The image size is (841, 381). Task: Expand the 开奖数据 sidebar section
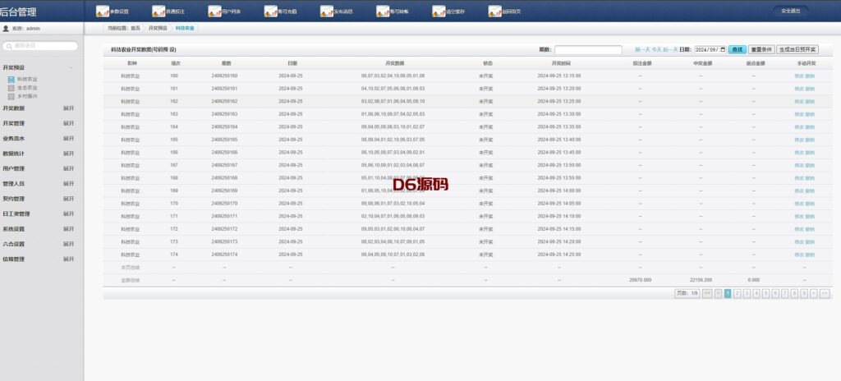pyautogui.click(x=69, y=108)
